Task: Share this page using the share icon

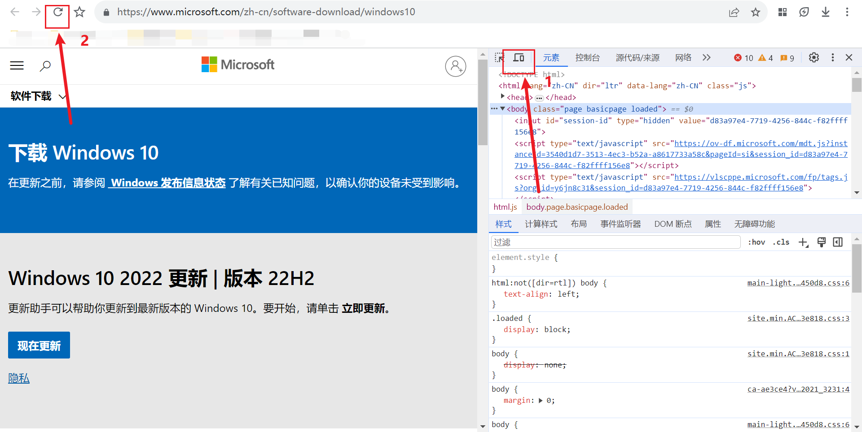Action: click(734, 12)
